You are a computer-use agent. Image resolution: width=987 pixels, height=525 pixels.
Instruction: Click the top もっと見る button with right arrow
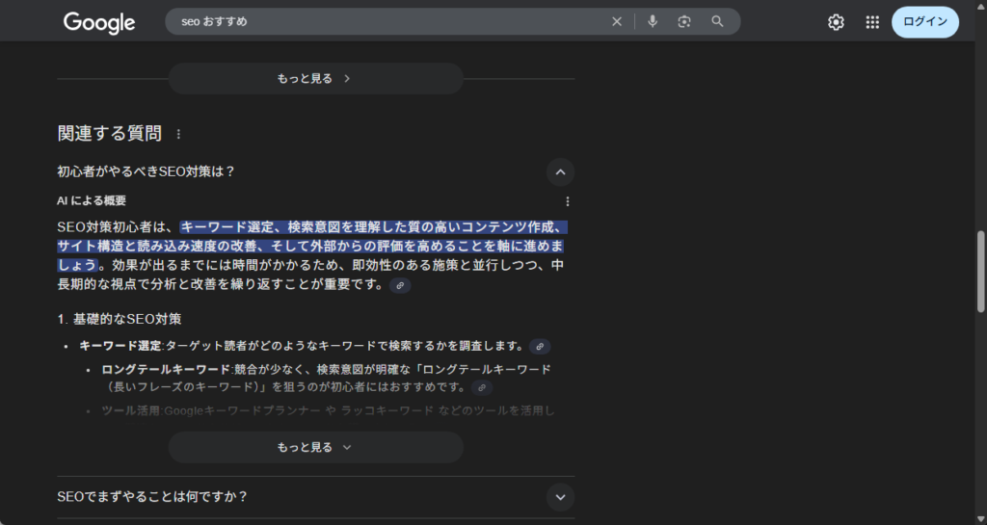coord(315,79)
